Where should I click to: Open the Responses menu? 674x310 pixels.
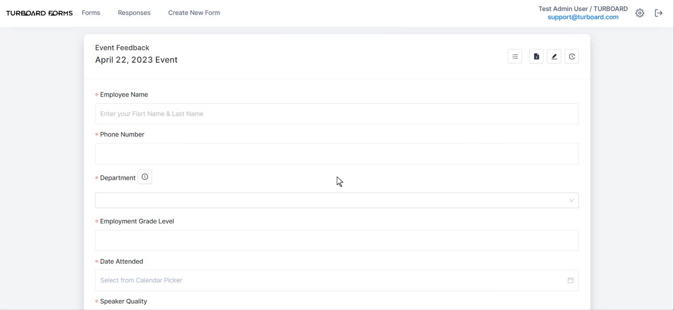pyautogui.click(x=134, y=13)
